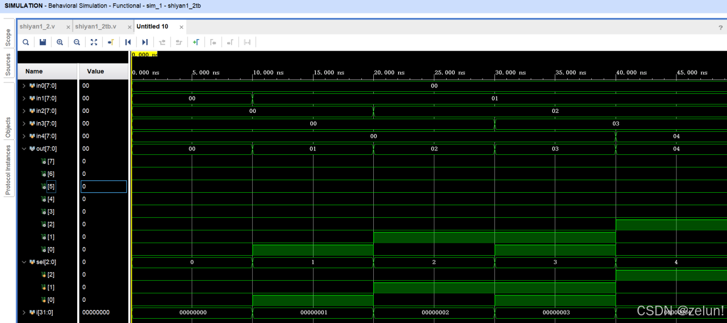This screenshot has width=727, height=323.
Task: Zoom in on the waveform
Action: tap(60, 42)
